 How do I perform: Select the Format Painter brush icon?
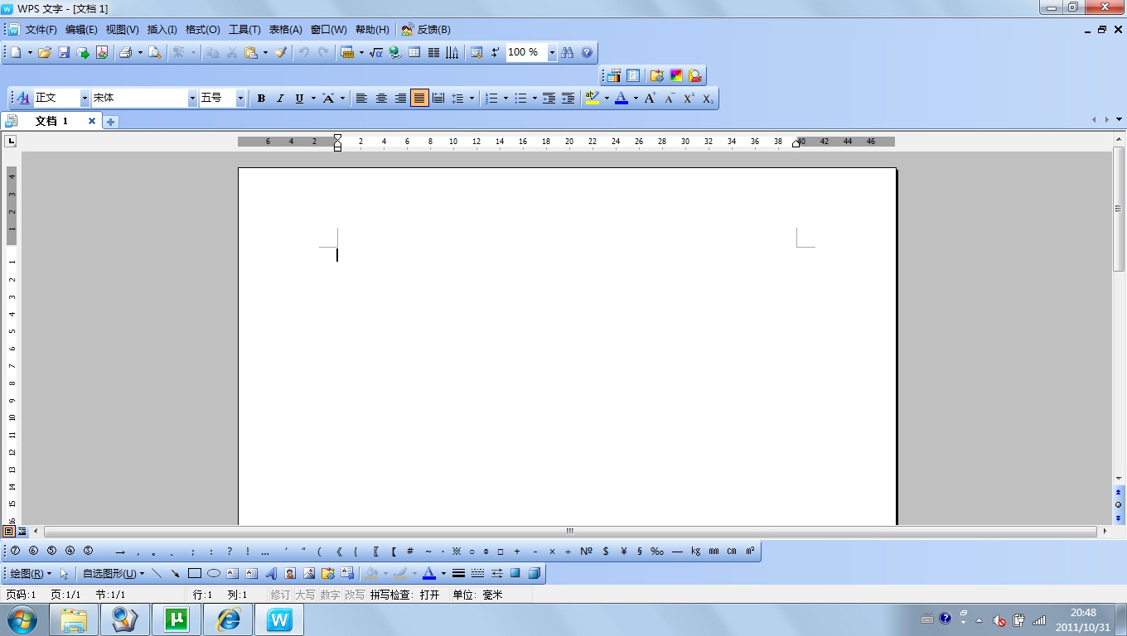point(280,52)
